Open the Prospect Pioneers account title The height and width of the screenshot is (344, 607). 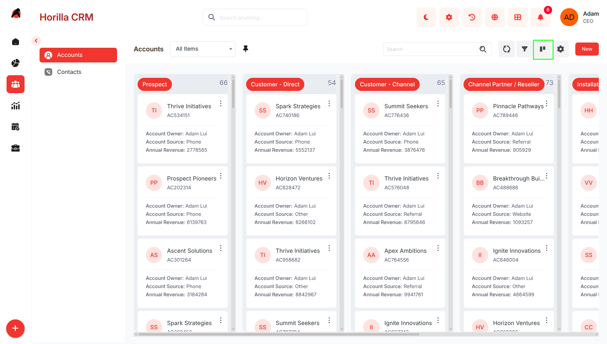tap(192, 179)
